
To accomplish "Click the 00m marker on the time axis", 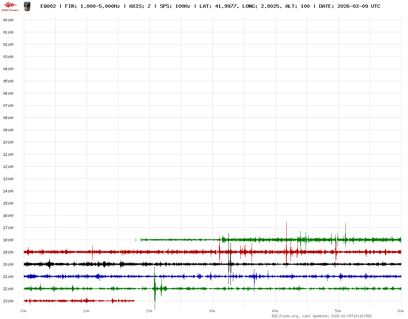I will coord(23,311).
